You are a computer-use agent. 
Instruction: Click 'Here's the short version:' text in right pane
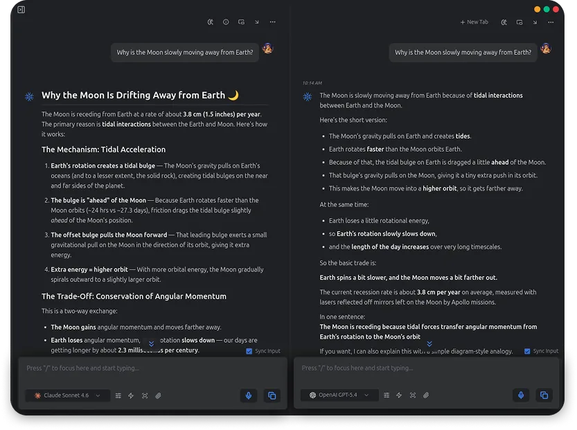(x=353, y=120)
